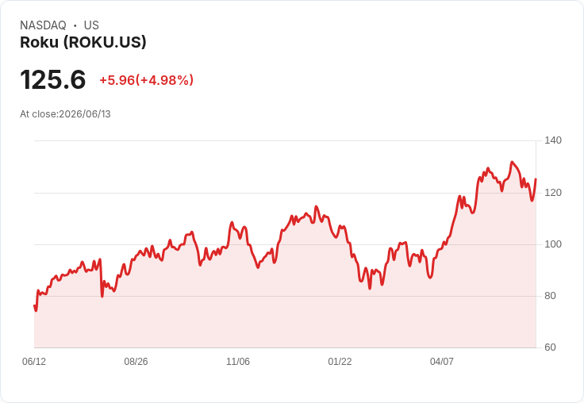Click the 120 y-axis label
The image size is (584, 403).
pyautogui.click(x=553, y=193)
